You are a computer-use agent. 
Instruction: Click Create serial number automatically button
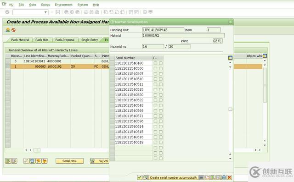174,177
